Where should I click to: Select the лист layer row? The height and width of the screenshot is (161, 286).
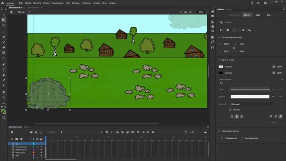(x=27, y=144)
